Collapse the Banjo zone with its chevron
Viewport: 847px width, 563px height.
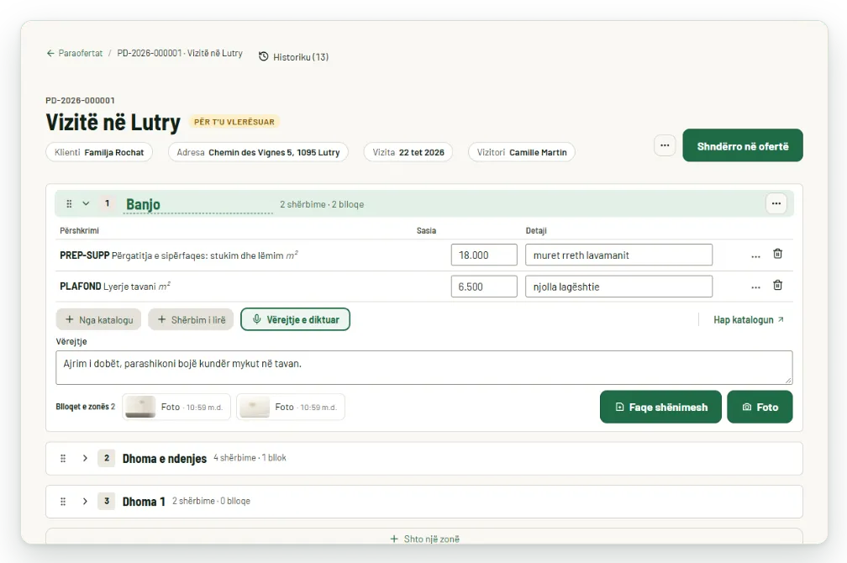click(86, 203)
